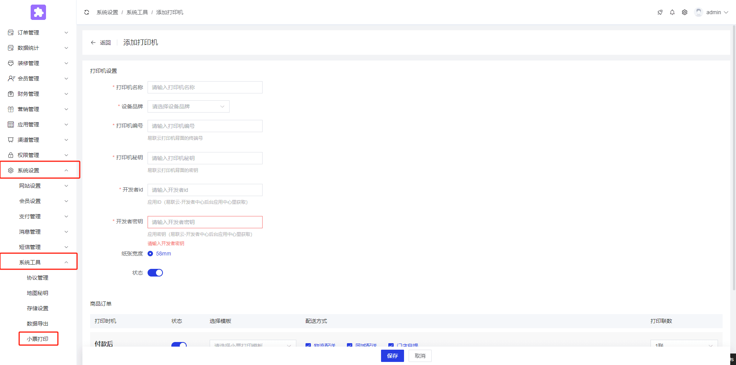This screenshot has width=736, height=365.
Task: Click the settings gear icon in header
Action: coord(684,12)
